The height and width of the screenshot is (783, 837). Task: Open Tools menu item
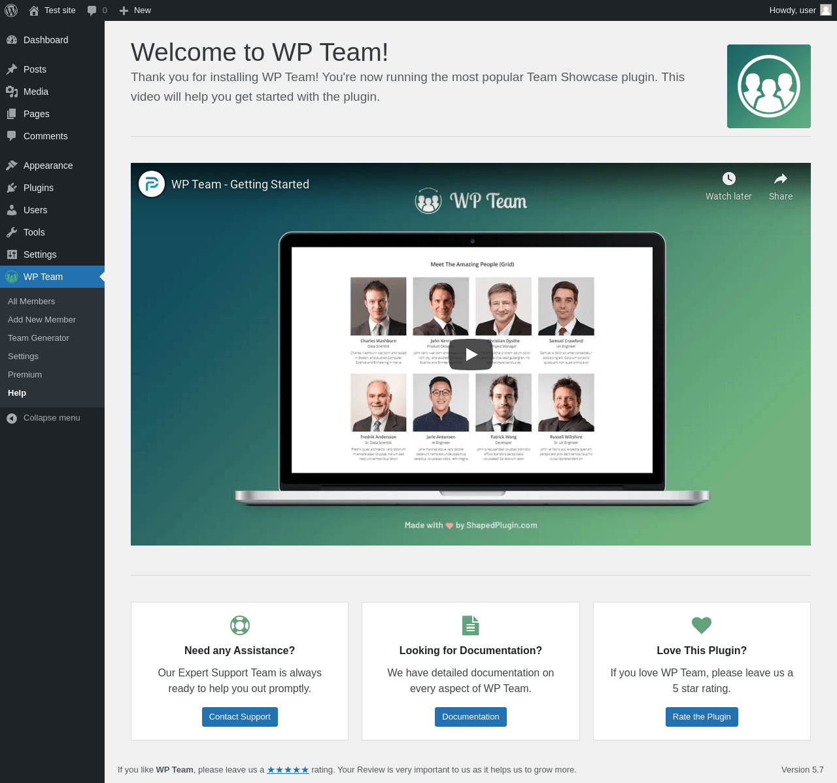52,232
